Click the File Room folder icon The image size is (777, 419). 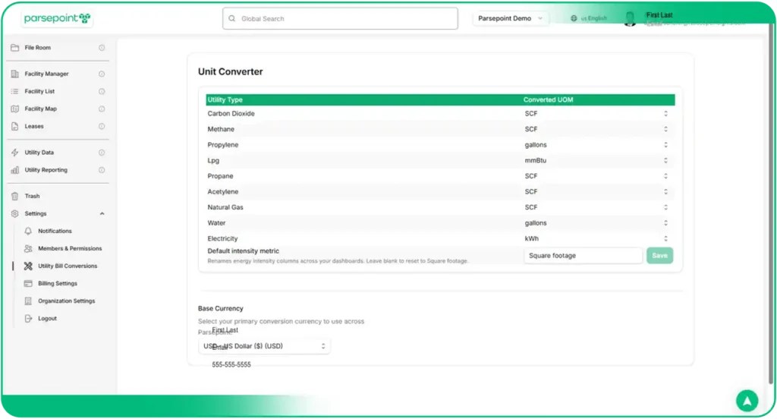click(14, 48)
